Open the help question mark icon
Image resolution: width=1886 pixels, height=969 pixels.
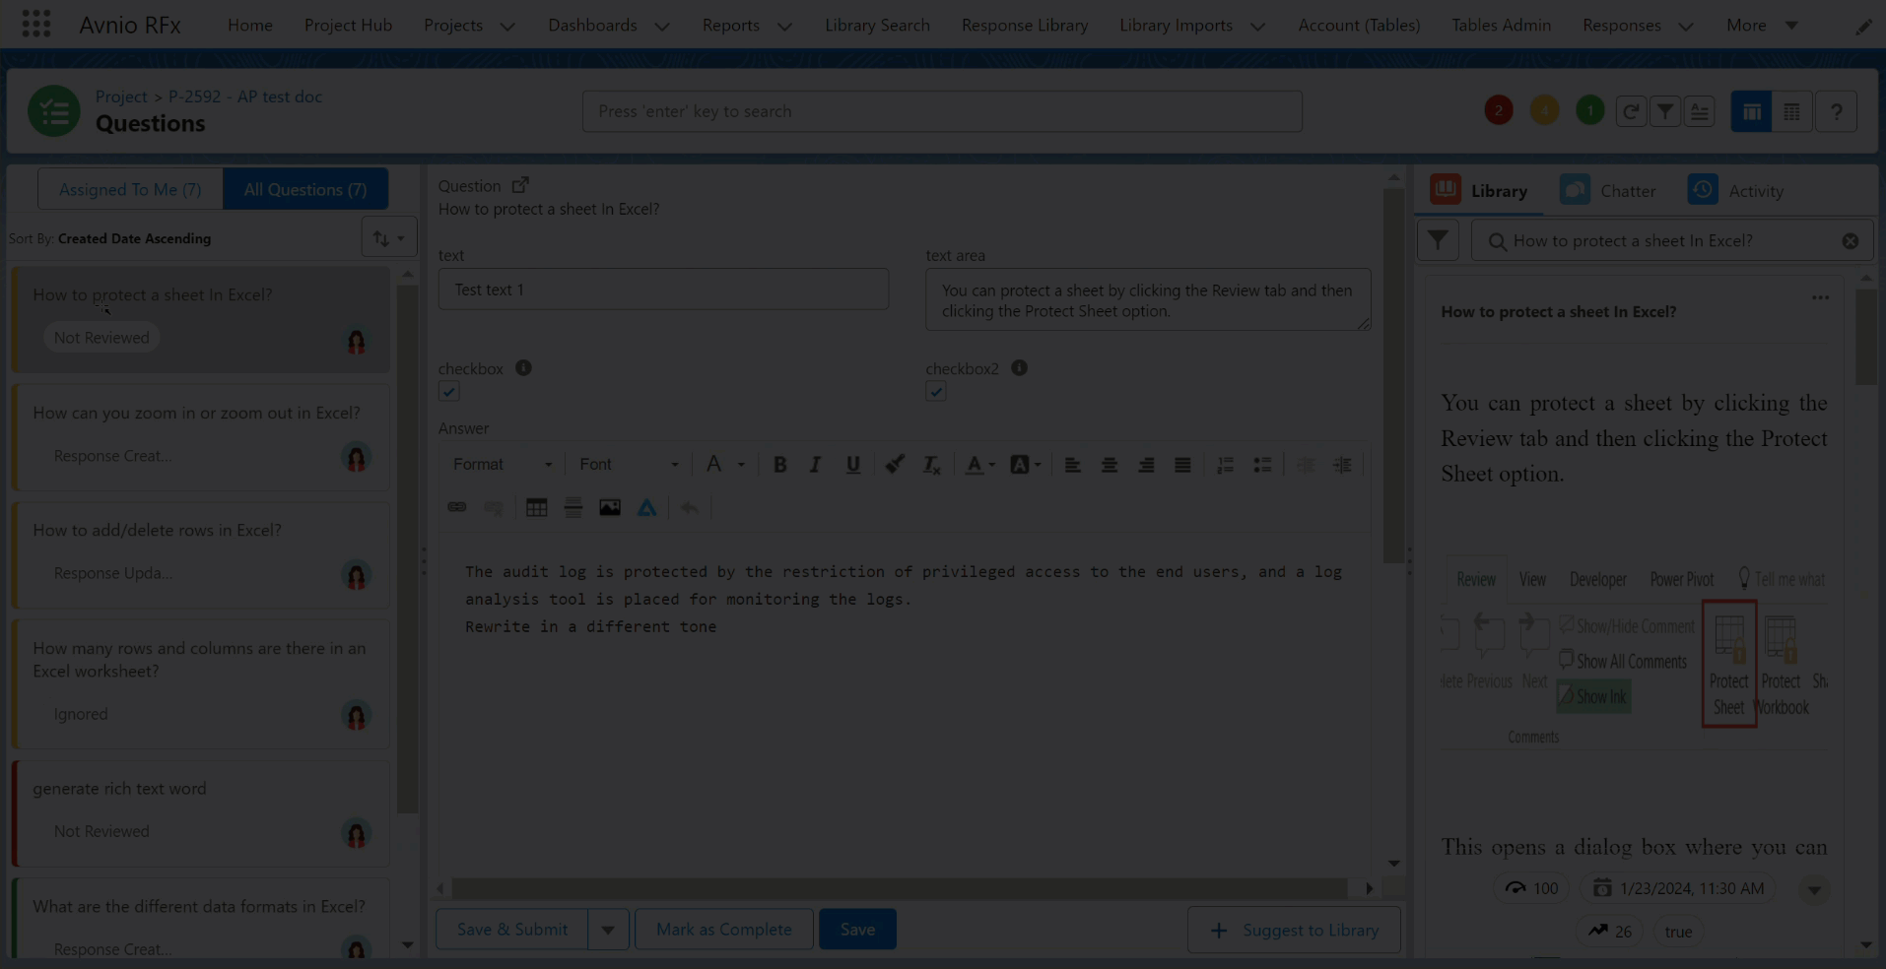coord(1837,111)
